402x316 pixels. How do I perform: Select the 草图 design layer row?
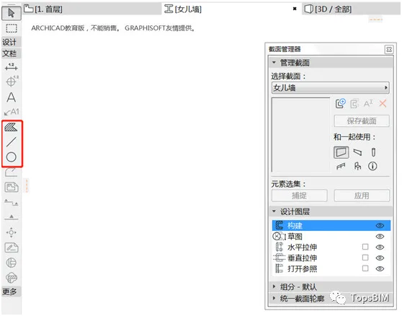coord(331,237)
